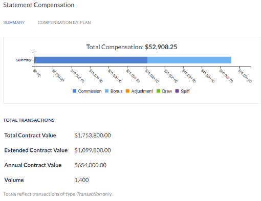261x201 pixels.
Task: Click the Volume value 1,400
Action: click(82, 180)
